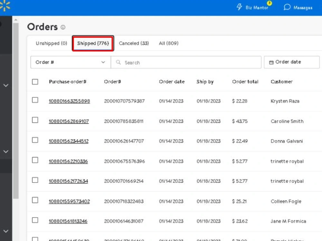Click the sidebar vertical scrollbar thumb
The height and width of the screenshot is (241, 322).
pyautogui.click(x=15, y=111)
